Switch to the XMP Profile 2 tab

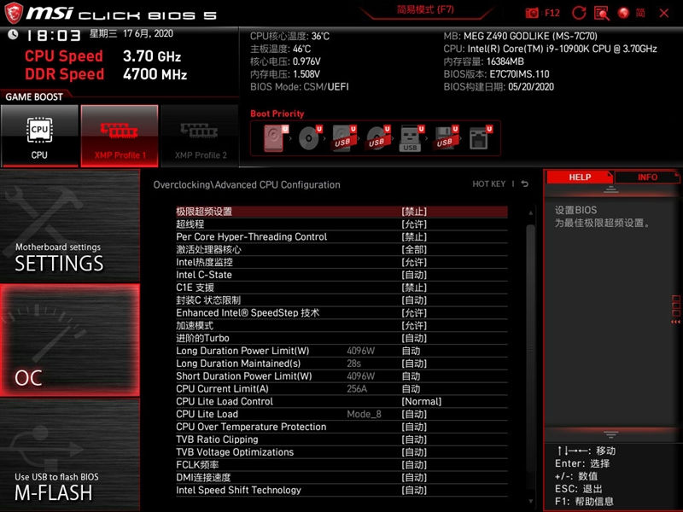(199, 137)
